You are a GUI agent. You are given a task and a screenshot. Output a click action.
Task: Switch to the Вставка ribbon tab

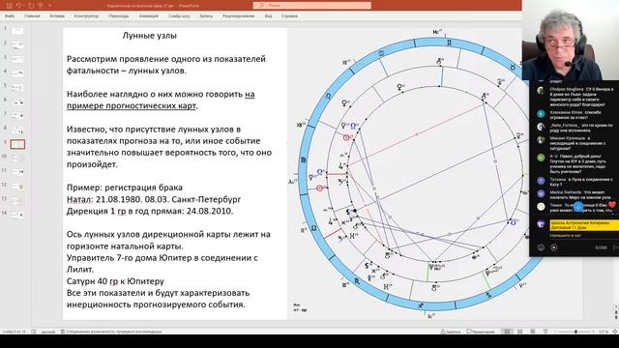tap(57, 16)
